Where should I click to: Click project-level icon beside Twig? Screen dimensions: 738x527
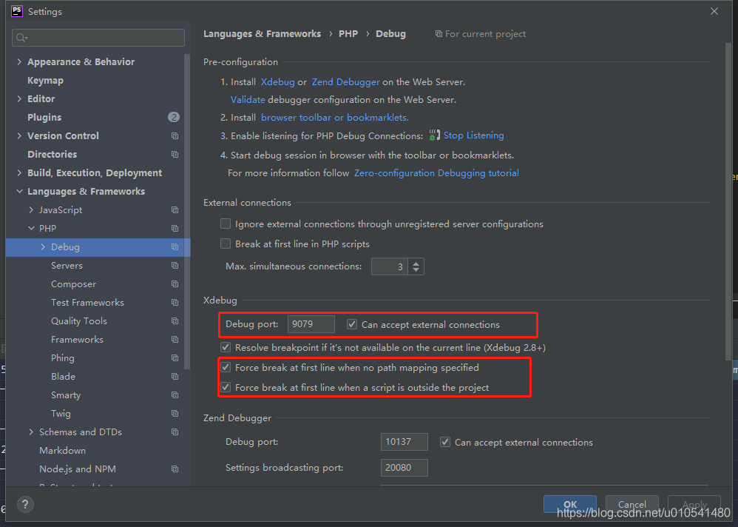[175, 414]
